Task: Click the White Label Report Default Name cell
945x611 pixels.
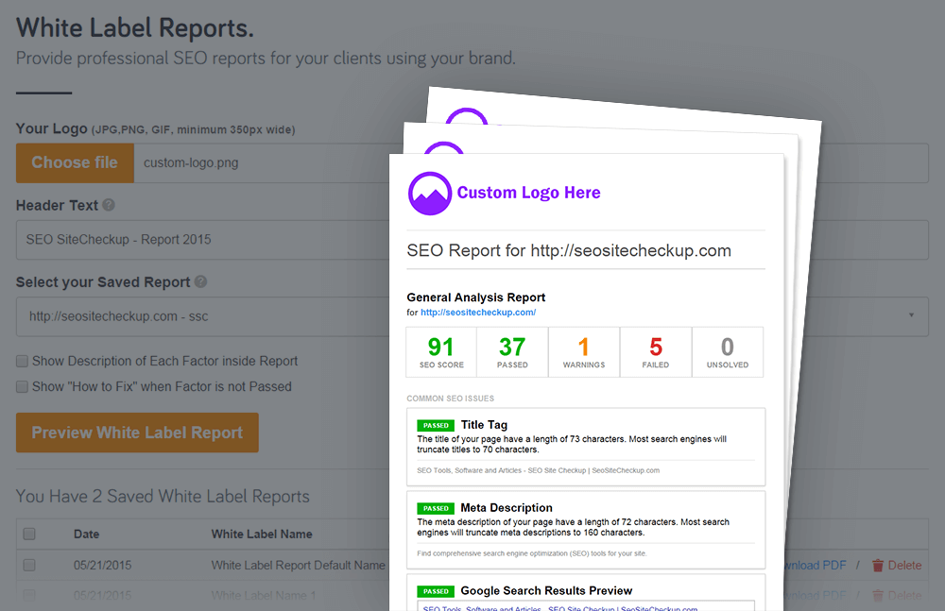Action: coord(298,566)
